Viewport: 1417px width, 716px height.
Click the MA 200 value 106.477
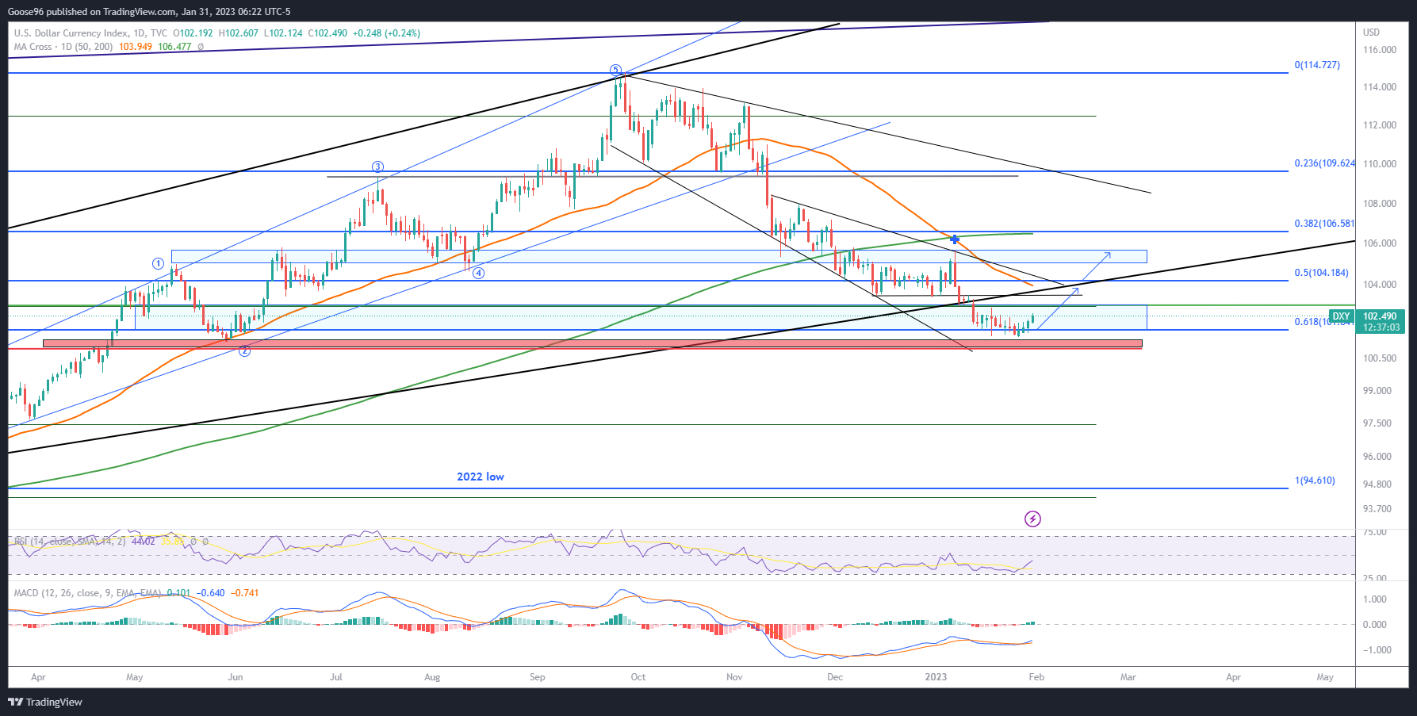[174, 47]
